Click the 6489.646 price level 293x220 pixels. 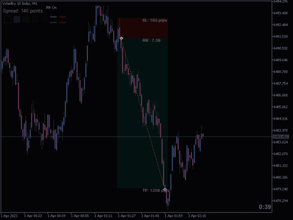[x=281, y=60]
